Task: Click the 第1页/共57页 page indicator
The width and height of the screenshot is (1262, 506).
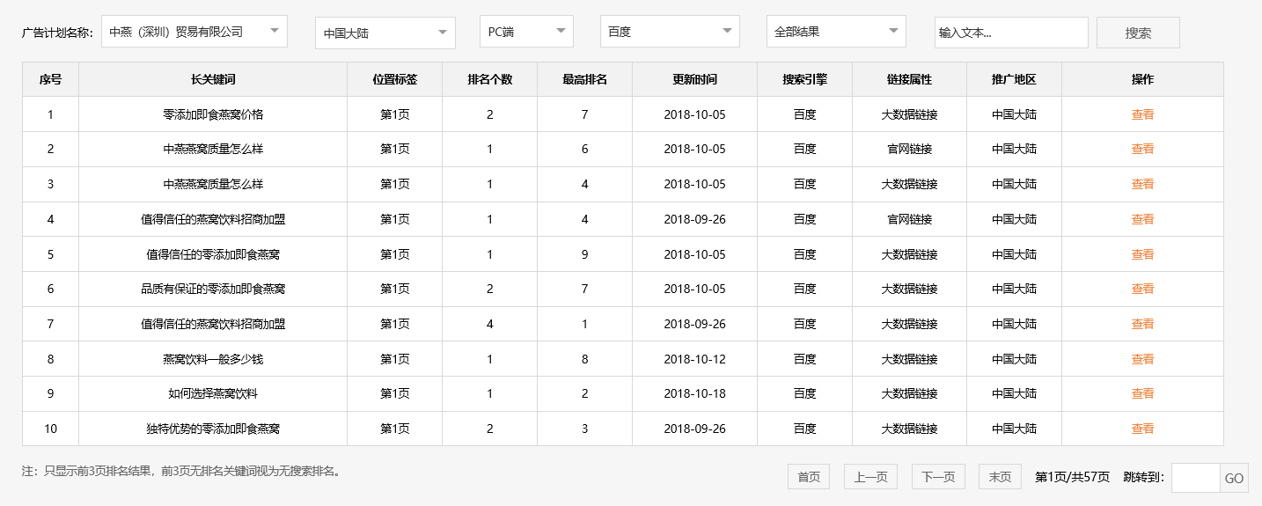Action: pos(1072,477)
